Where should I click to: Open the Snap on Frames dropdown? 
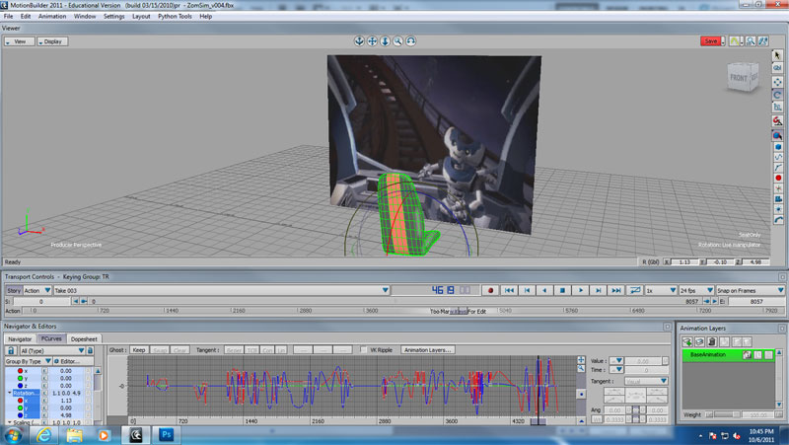click(x=751, y=290)
